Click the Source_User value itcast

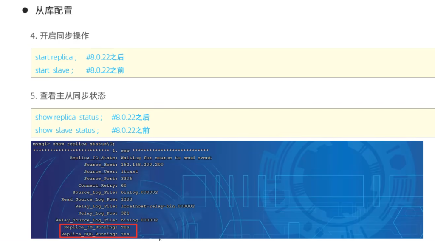[129, 172]
